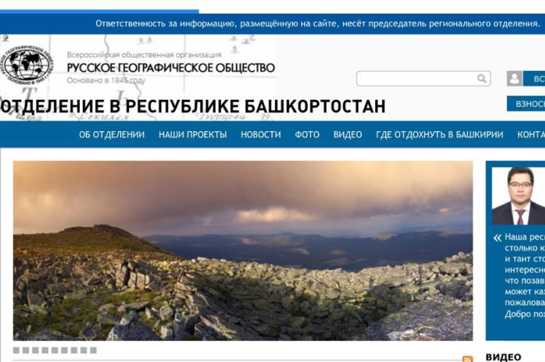
Task: Open the ВИДЕО menu item
Action: 348,134
